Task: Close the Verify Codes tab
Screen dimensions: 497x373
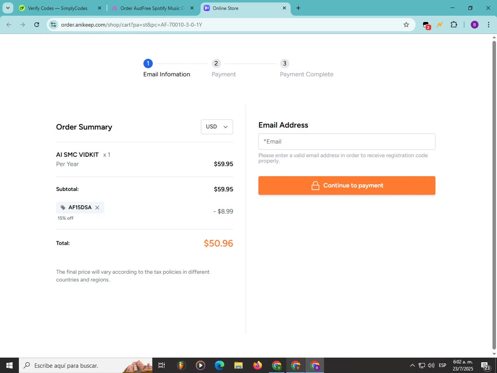Action: point(99,8)
